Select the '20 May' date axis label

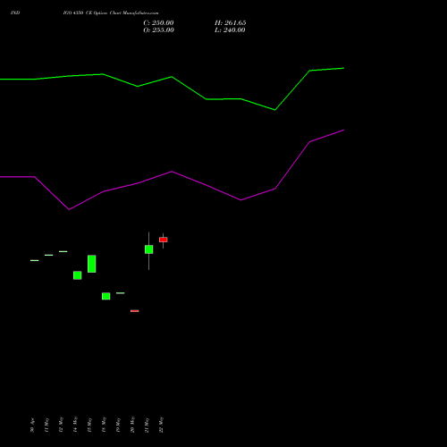132,425
